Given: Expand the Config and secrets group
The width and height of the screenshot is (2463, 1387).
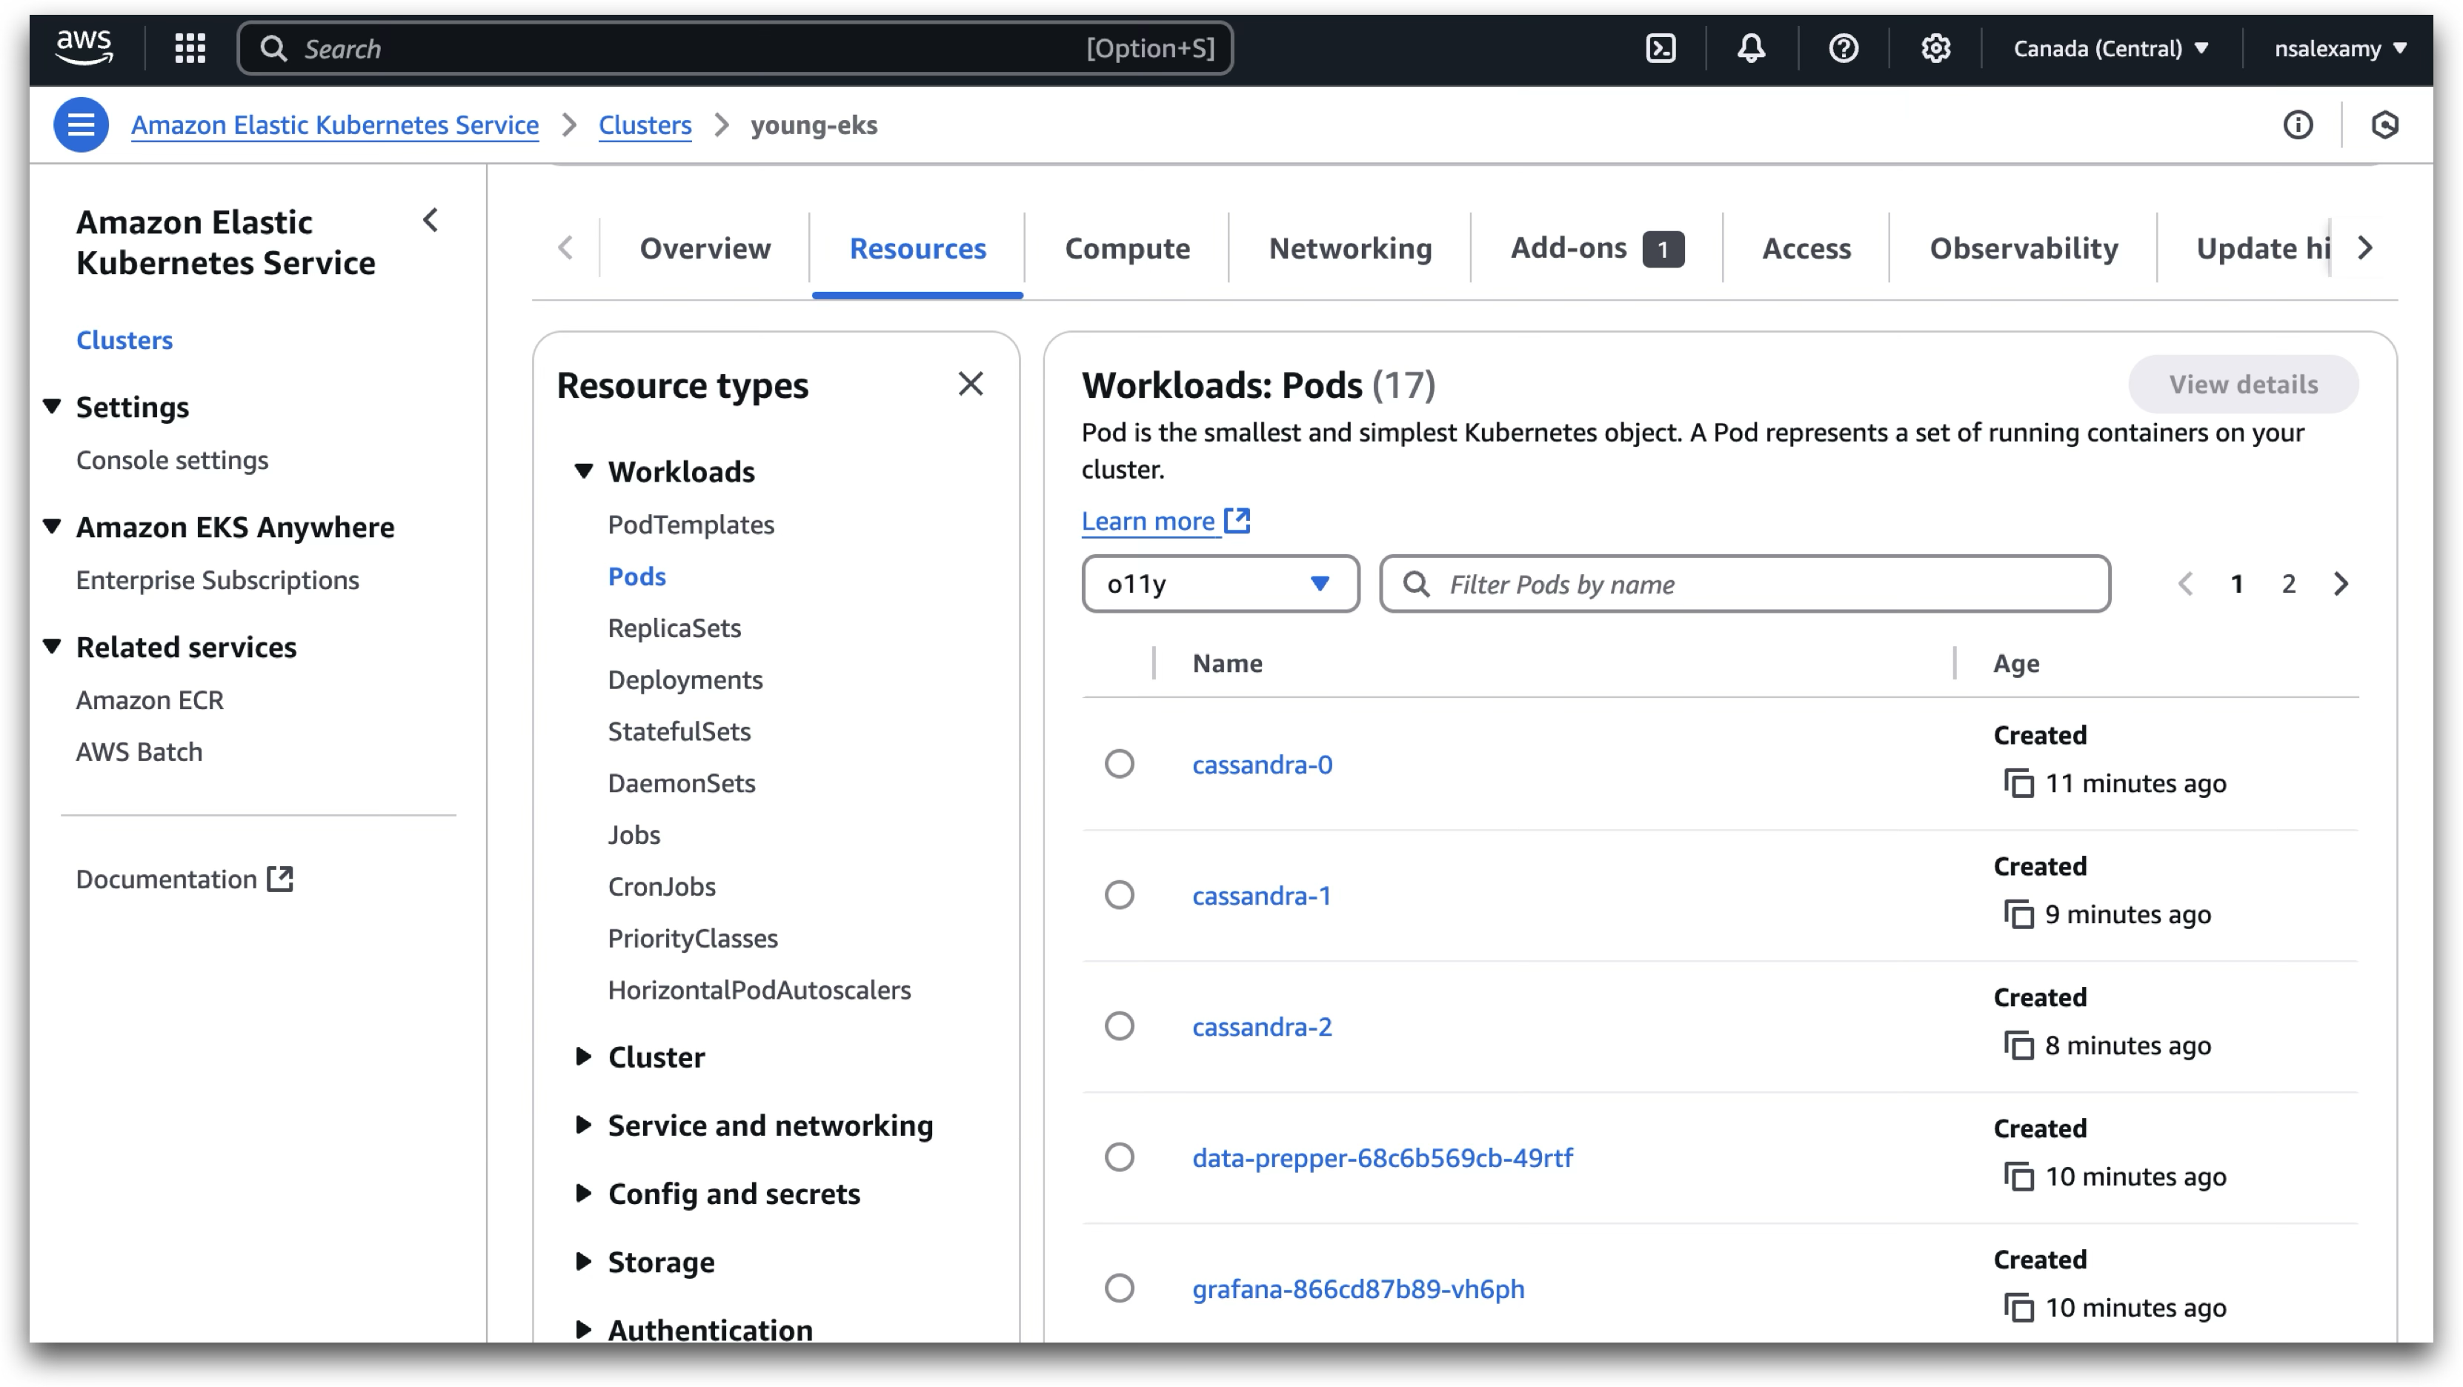Looking at the screenshot, I should click(x=583, y=1193).
